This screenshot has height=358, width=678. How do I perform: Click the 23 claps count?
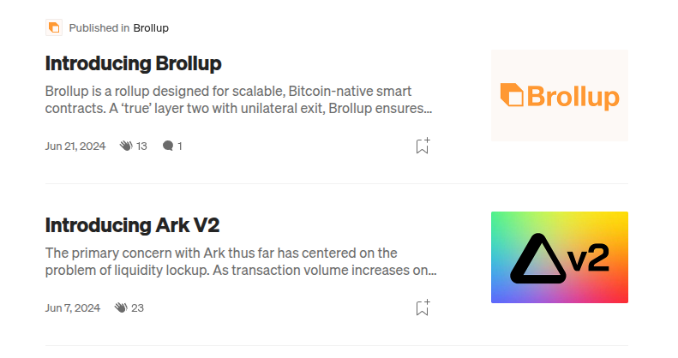pos(138,307)
